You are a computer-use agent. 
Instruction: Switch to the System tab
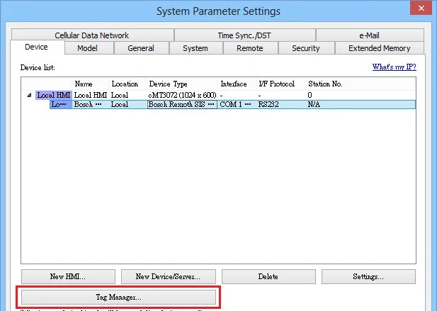point(195,48)
